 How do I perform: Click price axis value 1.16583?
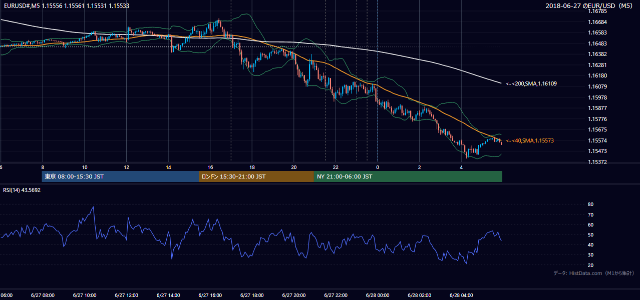597,32
